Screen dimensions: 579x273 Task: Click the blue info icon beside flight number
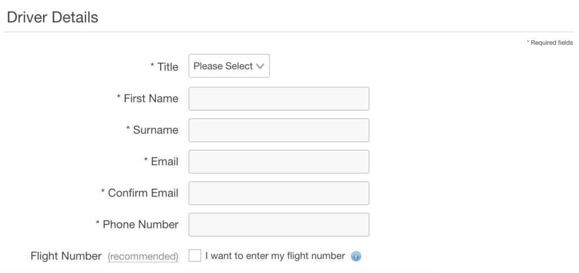(356, 256)
